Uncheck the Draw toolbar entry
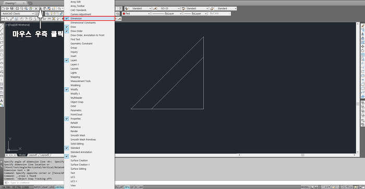The width and height of the screenshot is (365, 189). coord(89,27)
